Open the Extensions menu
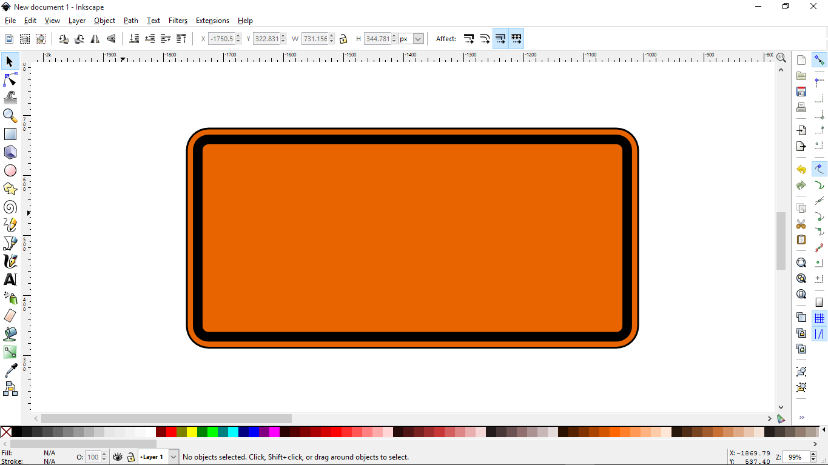Image resolution: width=828 pixels, height=465 pixels. 212,21
